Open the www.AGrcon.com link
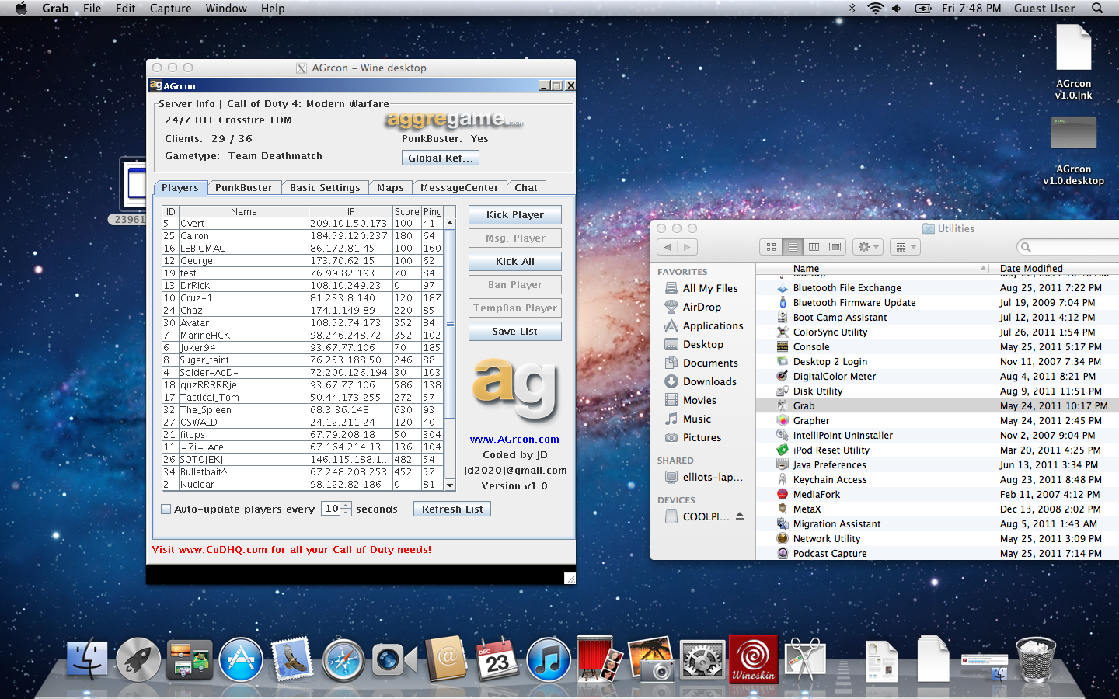The height and width of the screenshot is (699, 1119). [514, 440]
